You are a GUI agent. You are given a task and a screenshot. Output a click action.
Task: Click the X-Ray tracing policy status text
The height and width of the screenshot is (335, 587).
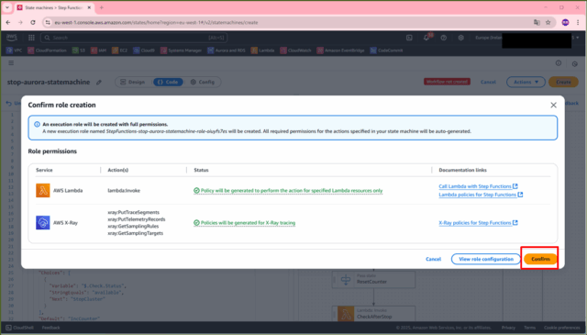[248, 223]
